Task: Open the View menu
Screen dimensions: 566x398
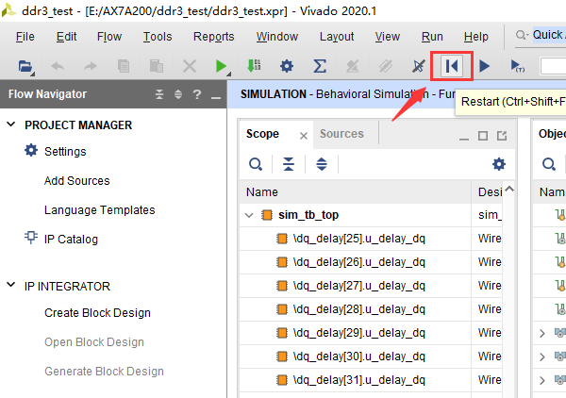Action: [388, 37]
